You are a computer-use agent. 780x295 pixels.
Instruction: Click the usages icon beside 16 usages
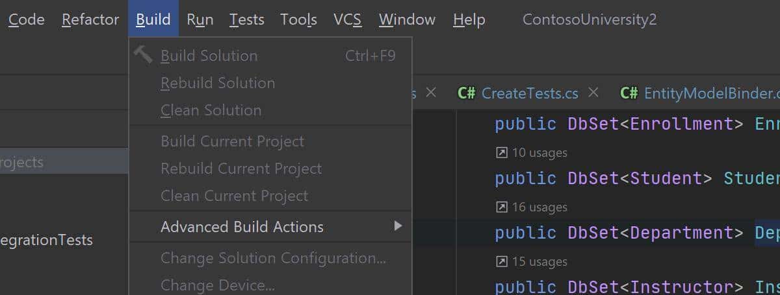pyautogui.click(x=501, y=207)
